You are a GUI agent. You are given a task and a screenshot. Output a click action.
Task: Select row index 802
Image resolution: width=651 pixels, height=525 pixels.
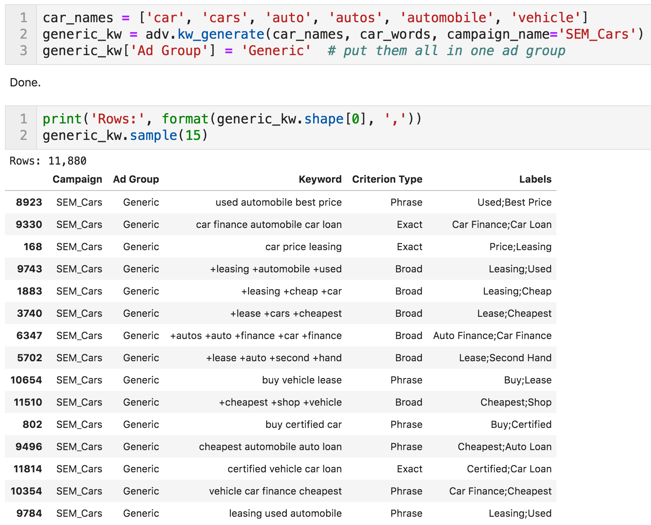point(33,425)
